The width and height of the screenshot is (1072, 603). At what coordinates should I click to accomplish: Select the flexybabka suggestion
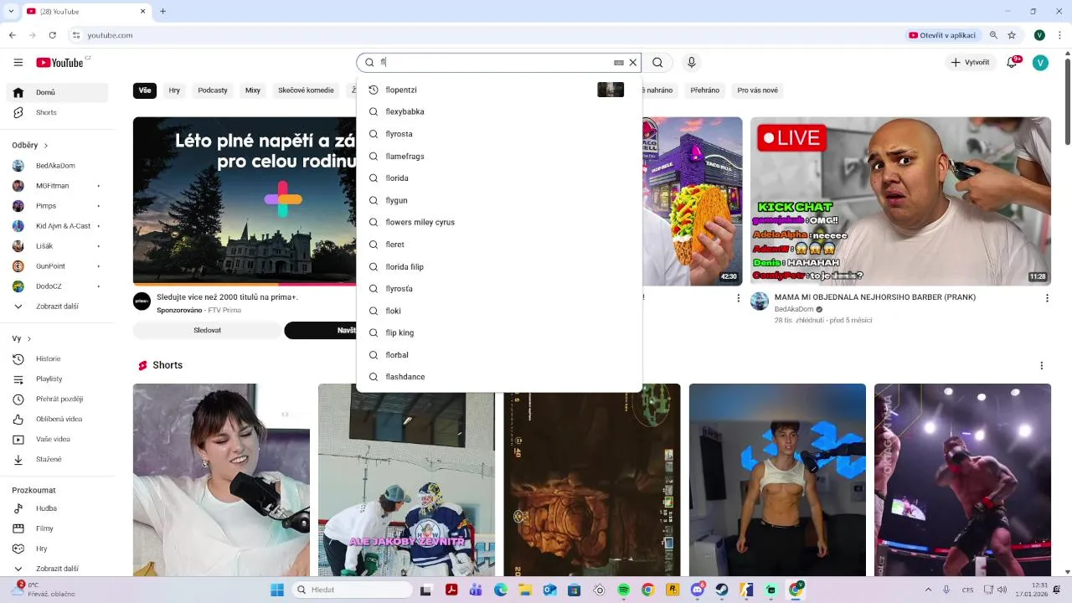click(x=499, y=111)
